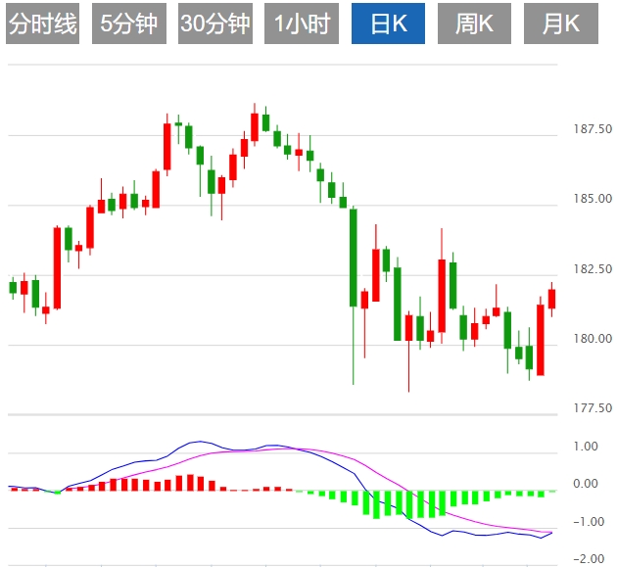Open the 30分钟 chart interval tab
The image size is (617, 567).
(x=215, y=24)
